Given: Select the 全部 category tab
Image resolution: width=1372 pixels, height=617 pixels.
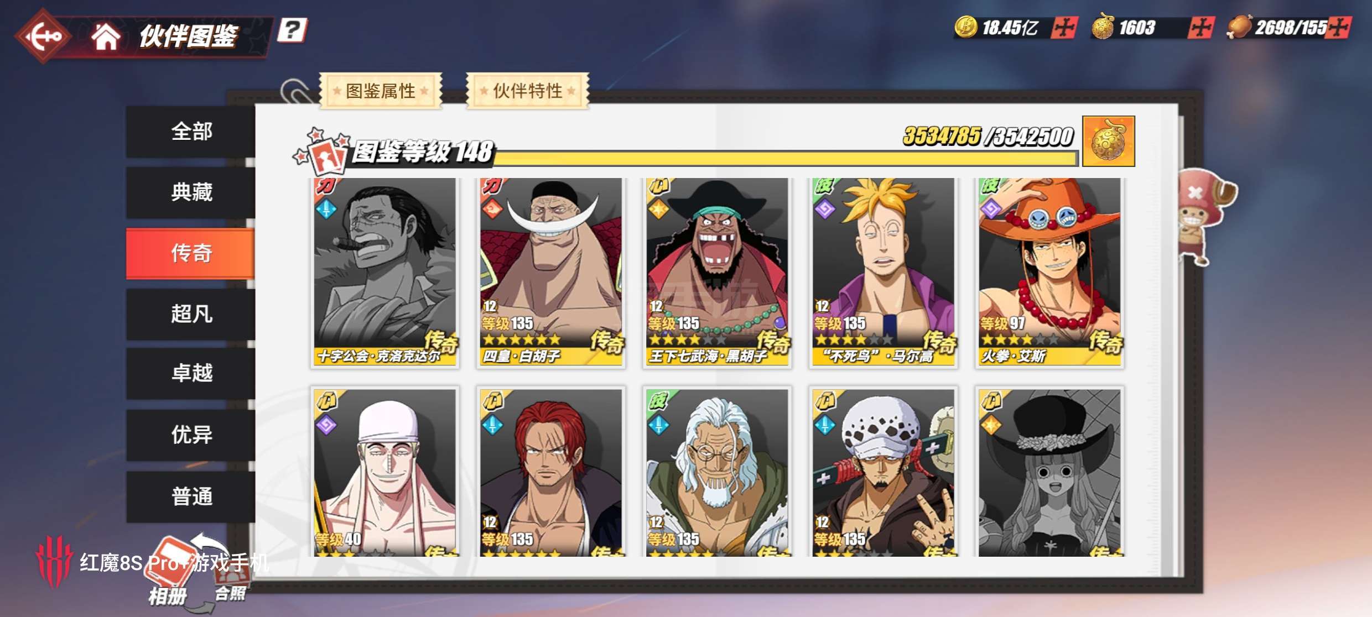Looking at the screenshot, I should click(191, 132).
